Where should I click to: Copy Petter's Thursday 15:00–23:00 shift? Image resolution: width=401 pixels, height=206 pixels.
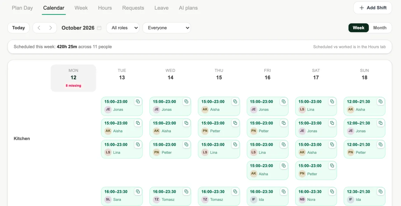point(235,123)
